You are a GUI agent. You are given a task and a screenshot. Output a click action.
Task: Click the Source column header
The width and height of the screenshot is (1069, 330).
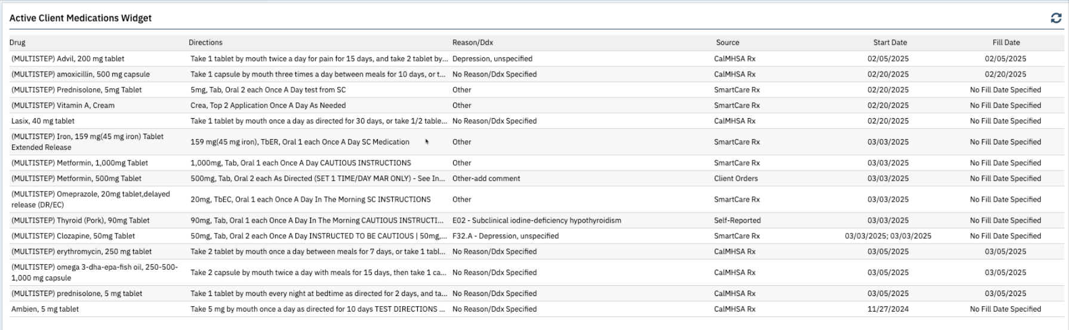coord(727,42)
